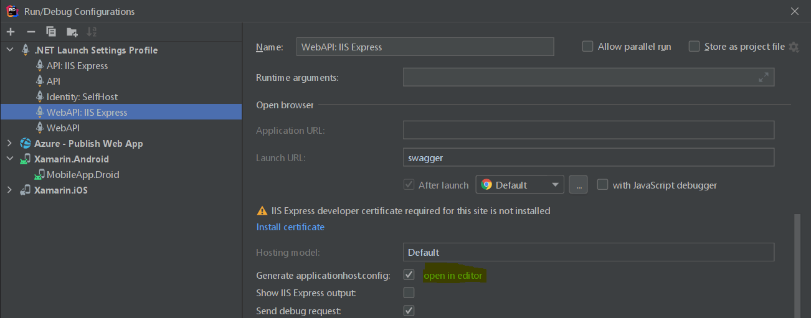Image resolution: width=811 pixels, height=318 pixels.
Task: Click the Name input field
Action: pyautogui.click(x=425, y=47)
